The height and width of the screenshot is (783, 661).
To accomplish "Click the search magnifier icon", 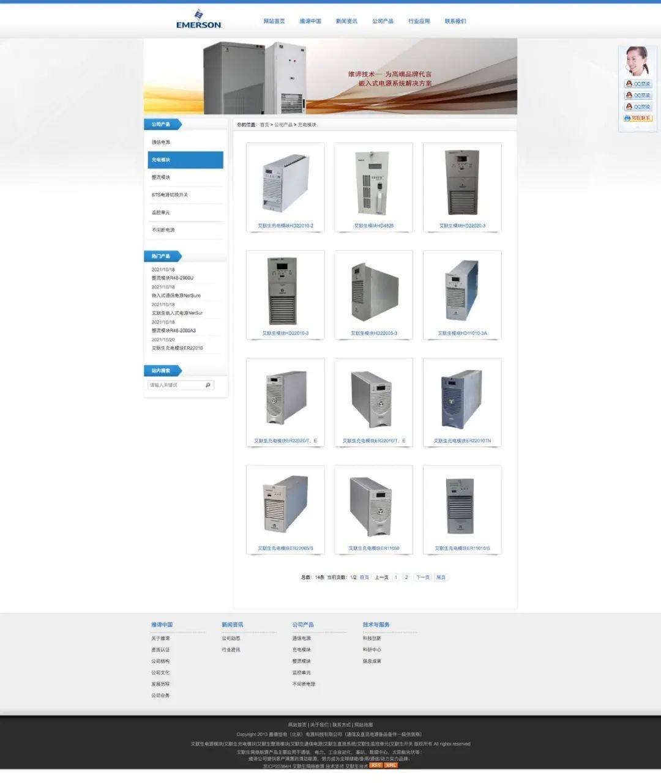I will (208, 385).
